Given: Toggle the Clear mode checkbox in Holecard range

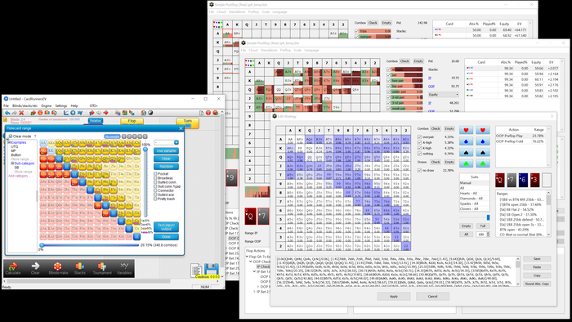Looking at the screenshot, I should click(x=10, y=136).
